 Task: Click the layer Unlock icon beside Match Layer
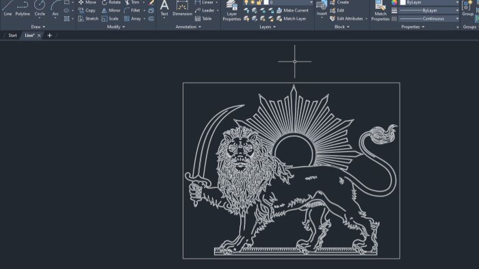pyautogui.click(x=271, y=19)
